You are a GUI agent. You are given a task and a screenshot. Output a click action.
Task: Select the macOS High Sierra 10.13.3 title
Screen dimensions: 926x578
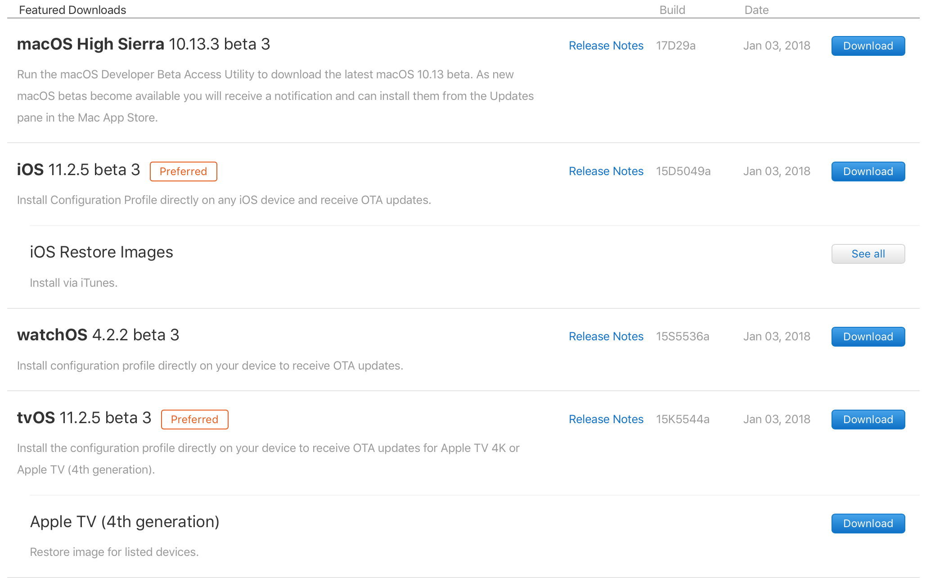(143, 44)
